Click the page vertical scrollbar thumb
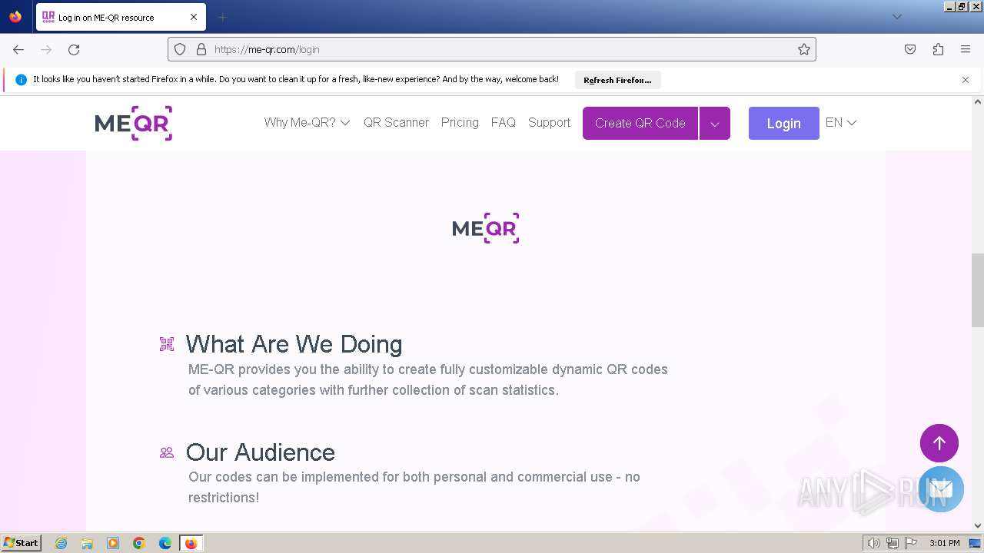Screen dimensions: 984x553 pos(978,290)
